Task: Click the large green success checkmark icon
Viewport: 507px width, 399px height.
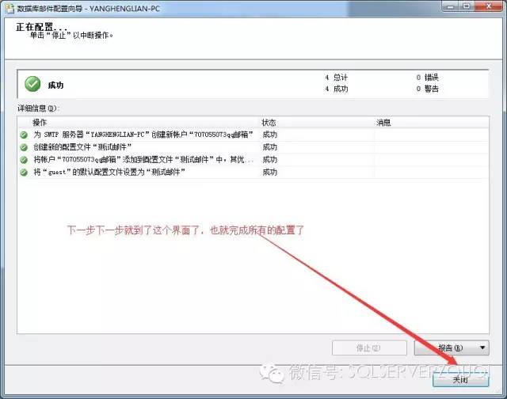Action: point(32,84)
